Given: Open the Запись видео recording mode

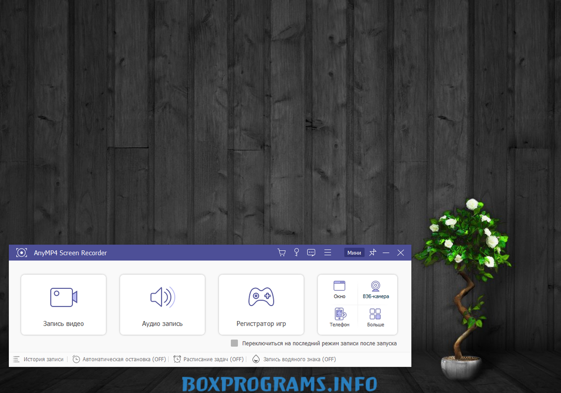Looking at the screenshot, I should click(64, 305).
